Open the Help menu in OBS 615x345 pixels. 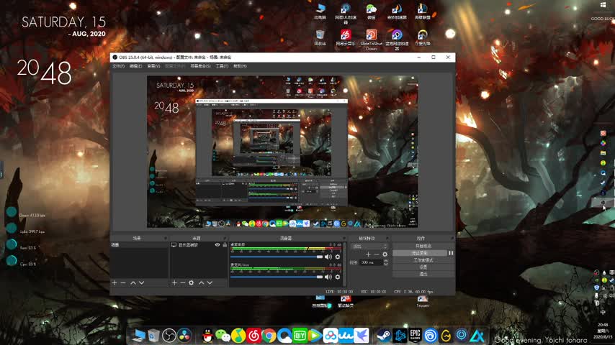(240, 66)
